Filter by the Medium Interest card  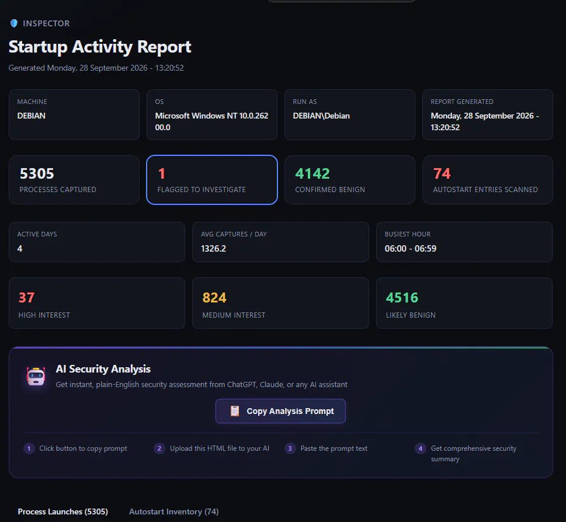(x=280, y=303)
